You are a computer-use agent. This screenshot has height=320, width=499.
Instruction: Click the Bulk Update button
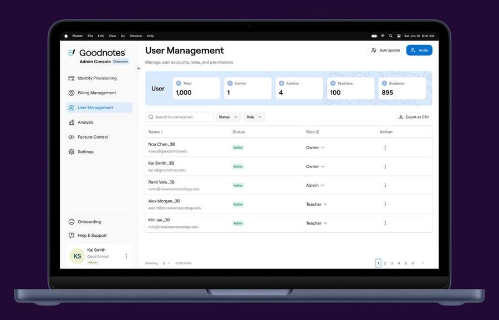click(x=385, y=50)
